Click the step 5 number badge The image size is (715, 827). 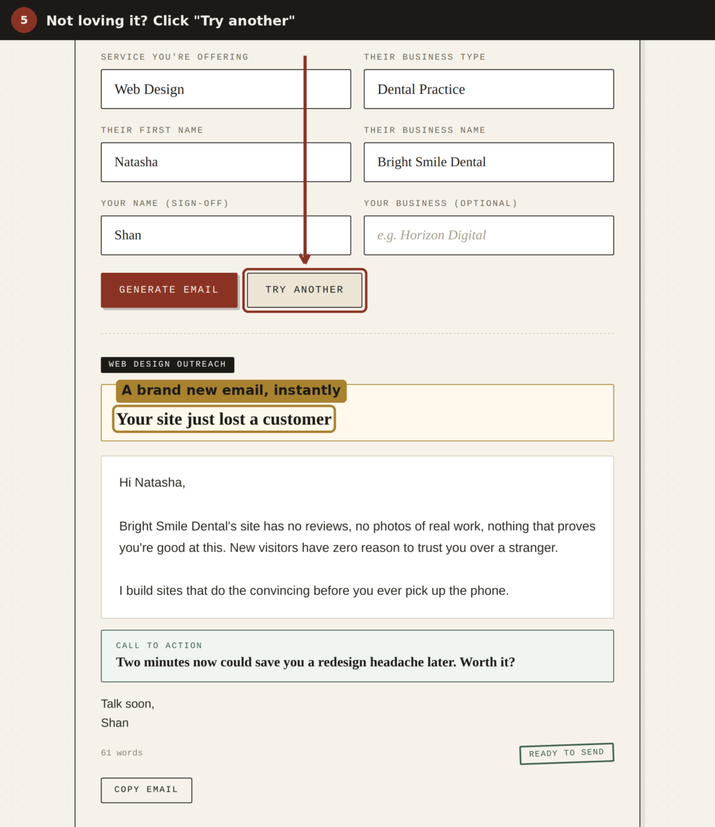click(23, 20)
